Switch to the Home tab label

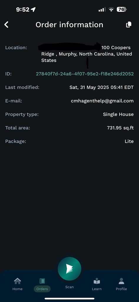[17, 289]
